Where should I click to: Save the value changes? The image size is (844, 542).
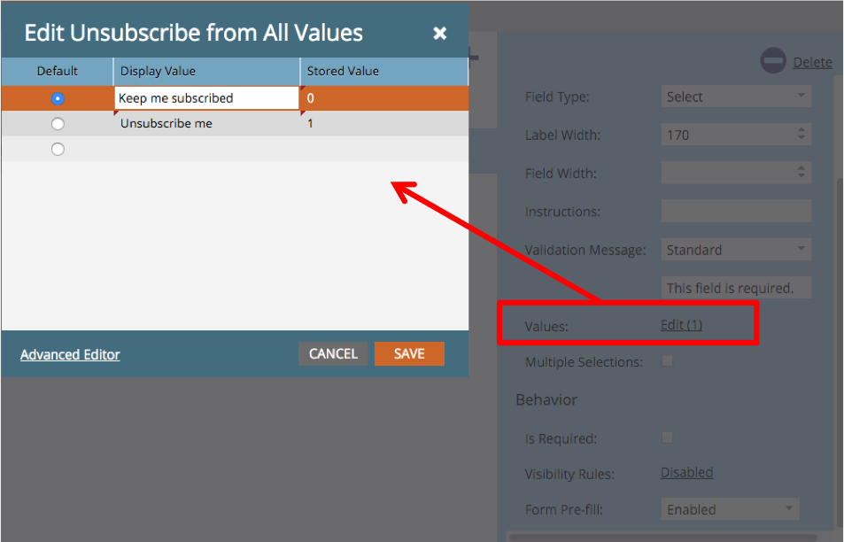409,353
